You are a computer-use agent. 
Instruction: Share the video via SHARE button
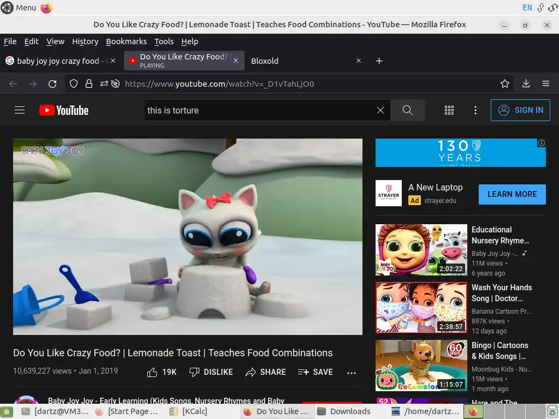[x=266, y=372]
